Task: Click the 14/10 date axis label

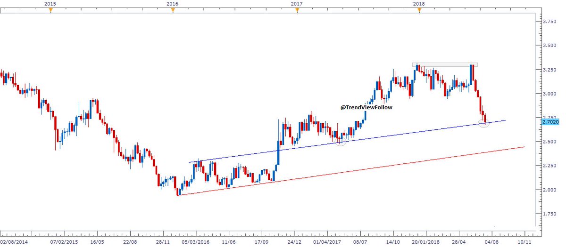Action: point(393,242)
